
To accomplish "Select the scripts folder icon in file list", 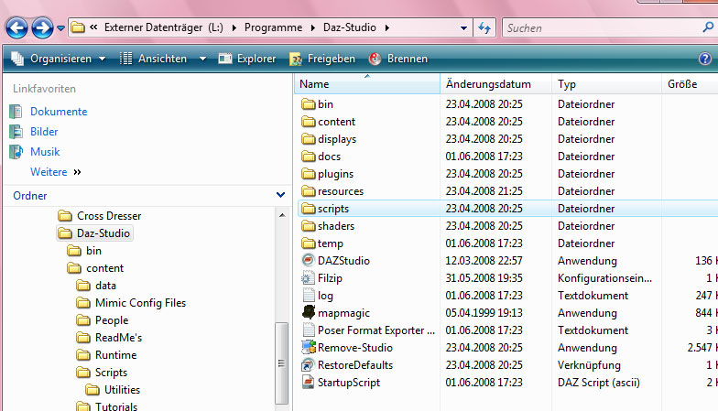I will [309, 209].
